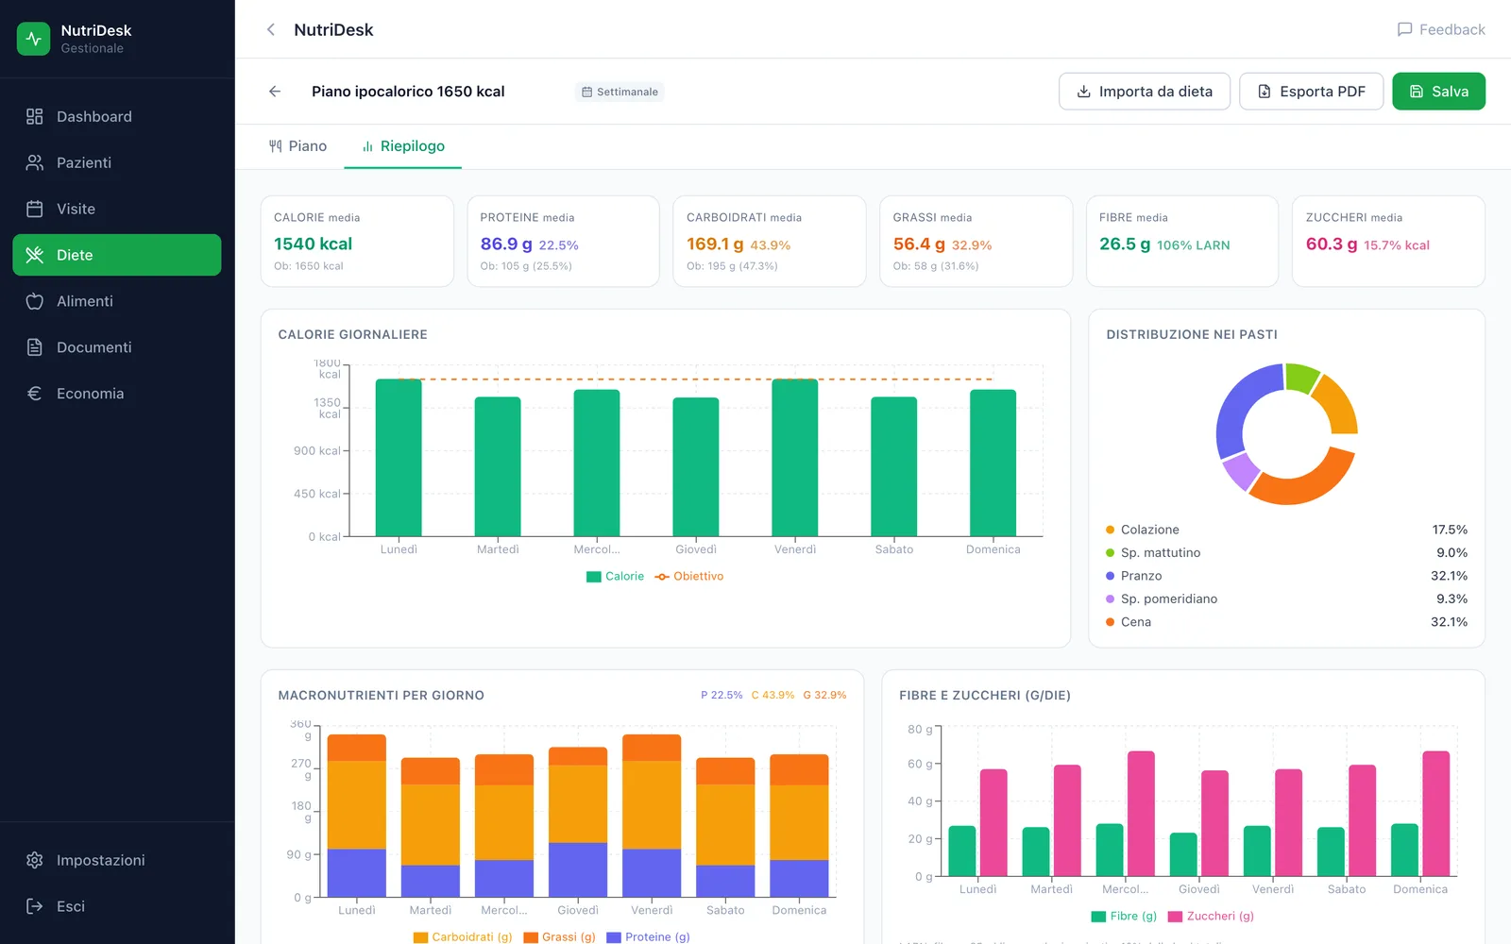Click the plan title Piano ipocalorico 1650 kcal
Viewport: 1511px width, 944px height.
click(408, 92)
